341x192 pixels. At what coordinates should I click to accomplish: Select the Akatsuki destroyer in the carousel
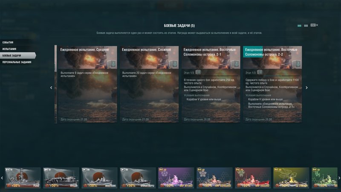coord(99,177)
